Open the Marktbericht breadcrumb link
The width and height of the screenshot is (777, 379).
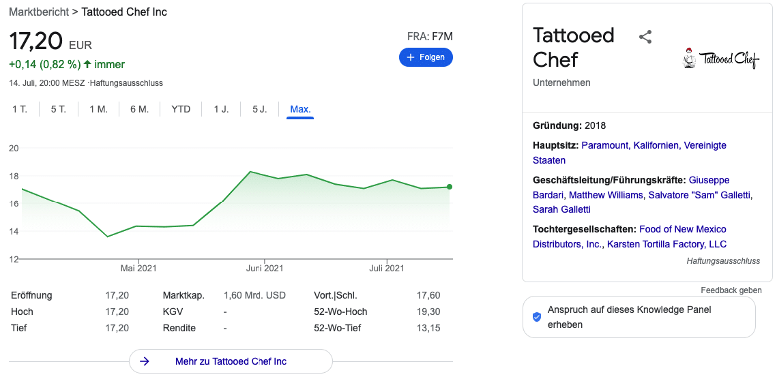[39, 12]
